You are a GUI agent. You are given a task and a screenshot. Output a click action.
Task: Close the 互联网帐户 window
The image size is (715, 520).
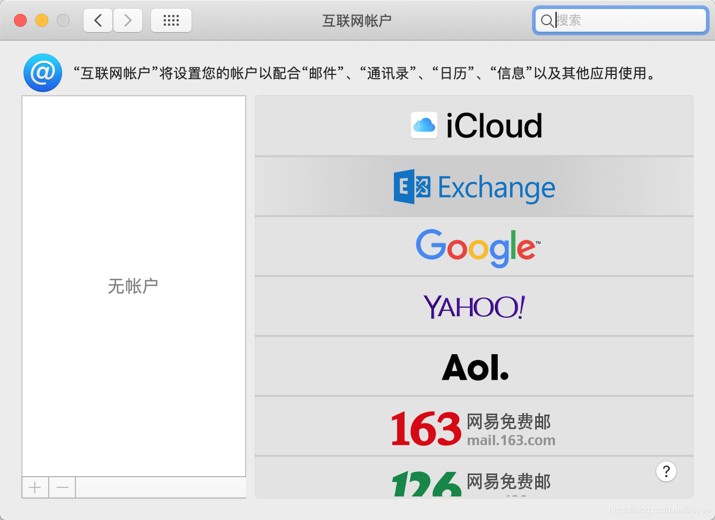click(x=20, y=20)
